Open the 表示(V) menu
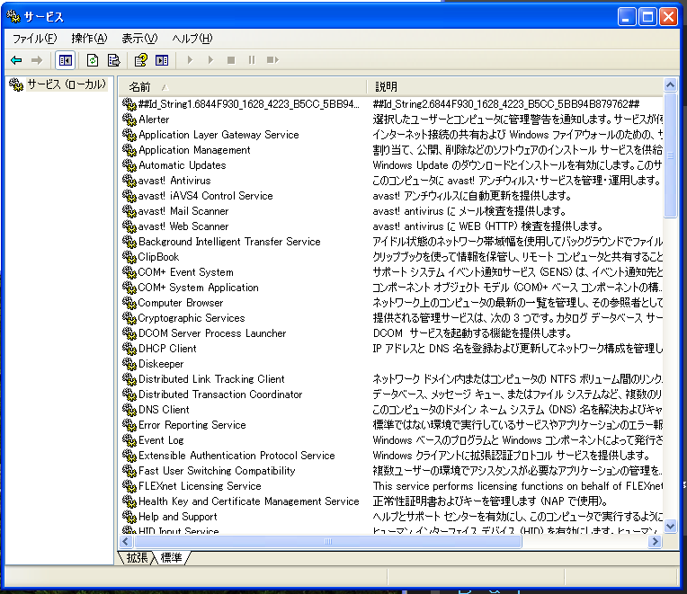 tap(139, 39)
